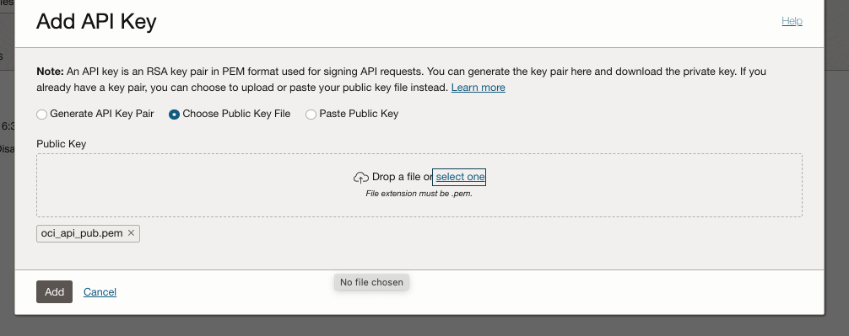This screenshot has width=849, height=336.
Task: Click the dimmed backdrop below the dialog
Action: coord(424,326)
